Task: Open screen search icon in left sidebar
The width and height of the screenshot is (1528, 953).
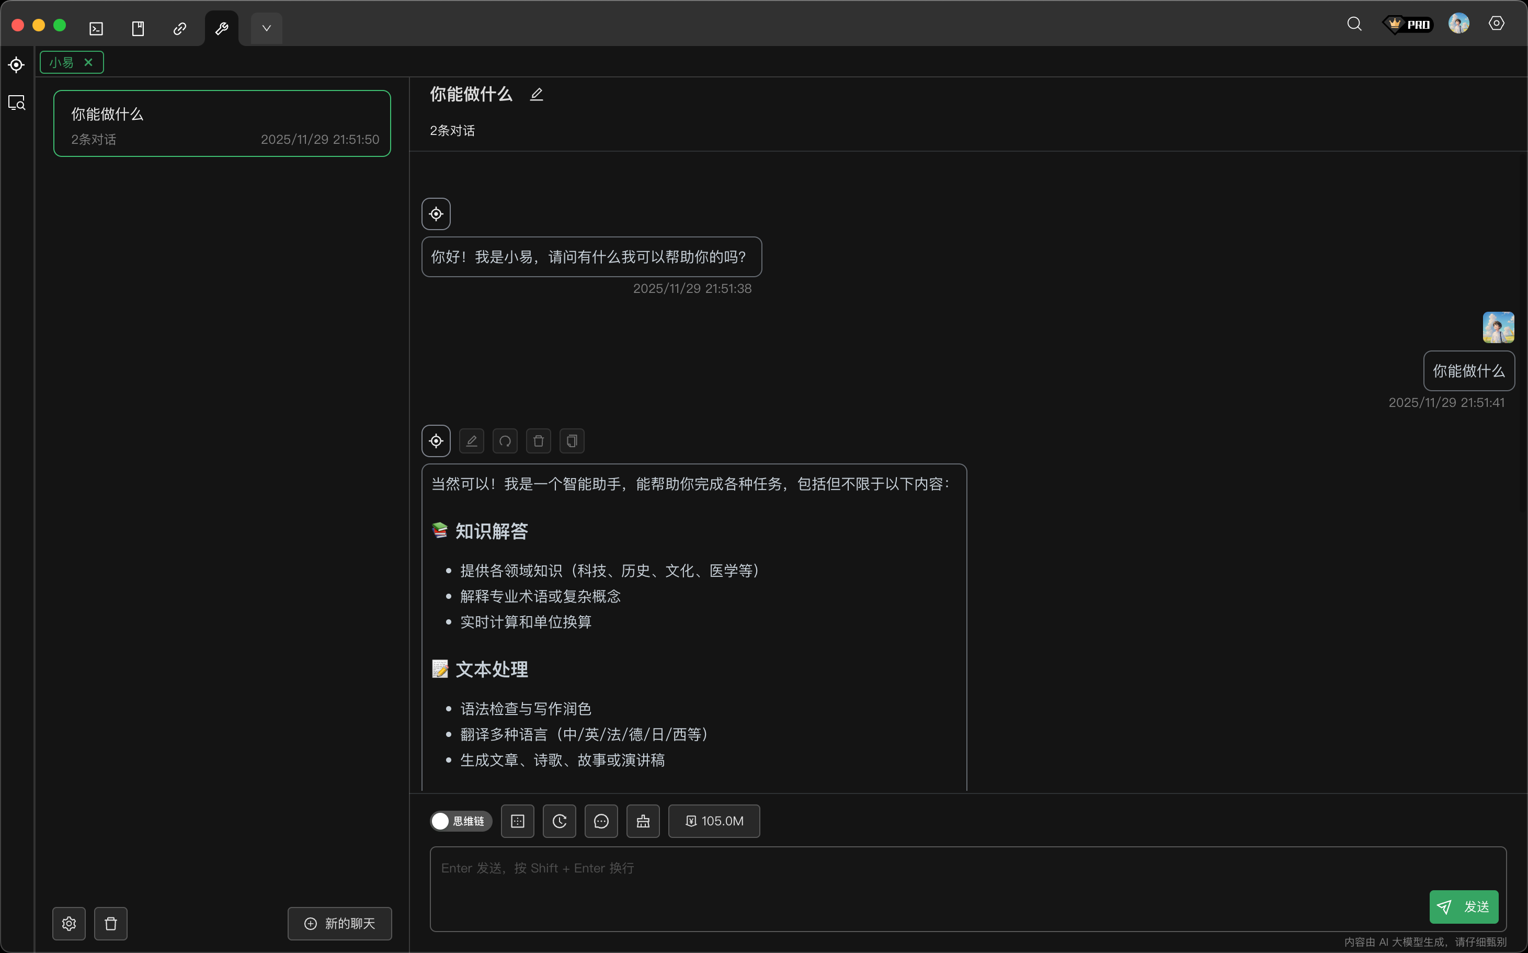Action: coord(16,102)
